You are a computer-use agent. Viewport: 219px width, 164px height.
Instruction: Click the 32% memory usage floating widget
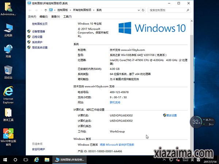click(x=196, y=122)
